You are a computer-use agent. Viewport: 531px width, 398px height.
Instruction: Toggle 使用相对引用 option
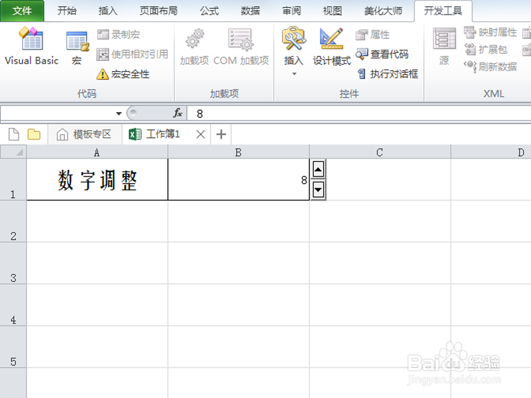132,54
